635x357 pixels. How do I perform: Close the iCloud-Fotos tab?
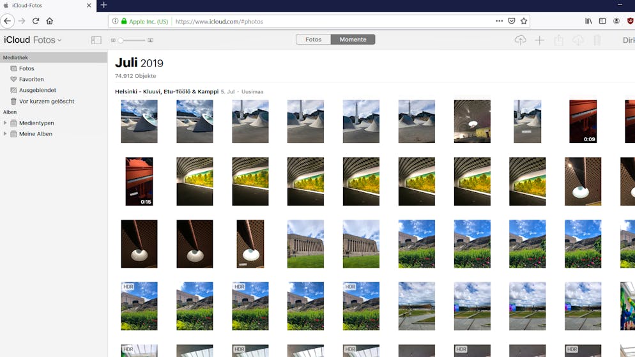[89, 5]
